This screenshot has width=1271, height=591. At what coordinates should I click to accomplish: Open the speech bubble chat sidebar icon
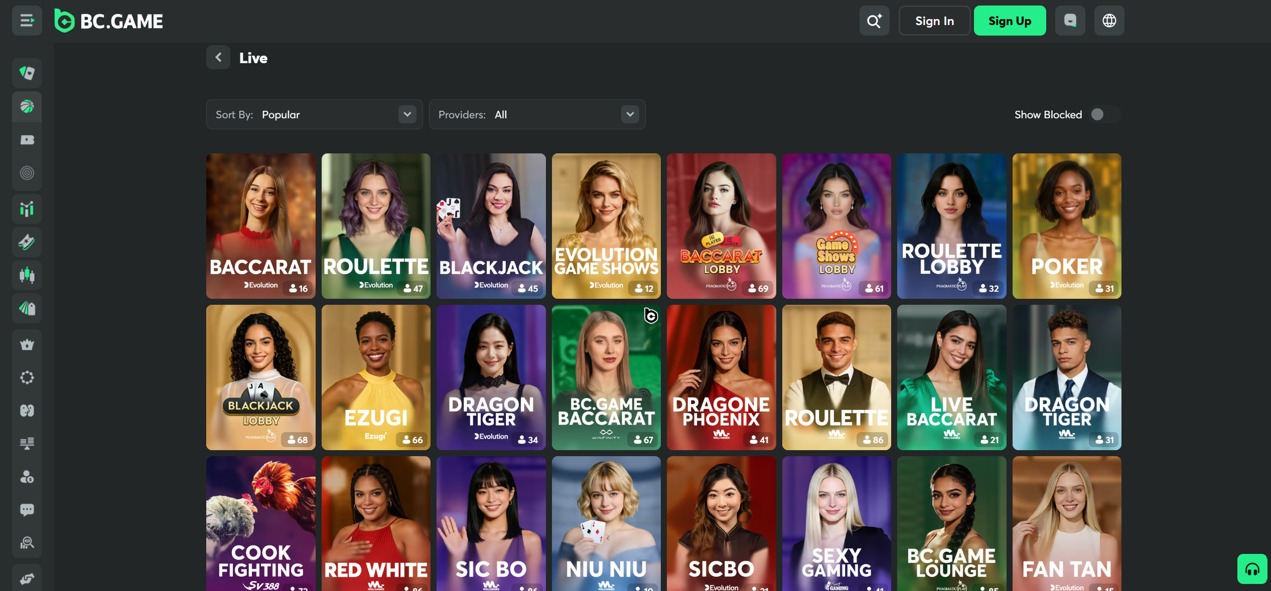(27, 510)
